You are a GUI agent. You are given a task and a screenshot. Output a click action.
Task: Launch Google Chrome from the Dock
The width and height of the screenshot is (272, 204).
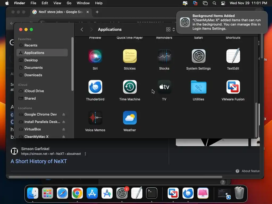point(77,193)
